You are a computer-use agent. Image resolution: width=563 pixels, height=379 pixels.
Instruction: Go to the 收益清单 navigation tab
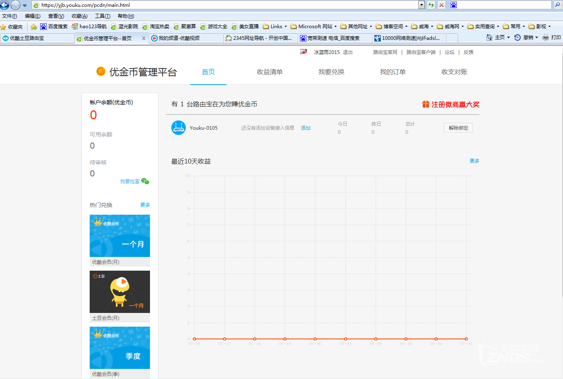270,72
